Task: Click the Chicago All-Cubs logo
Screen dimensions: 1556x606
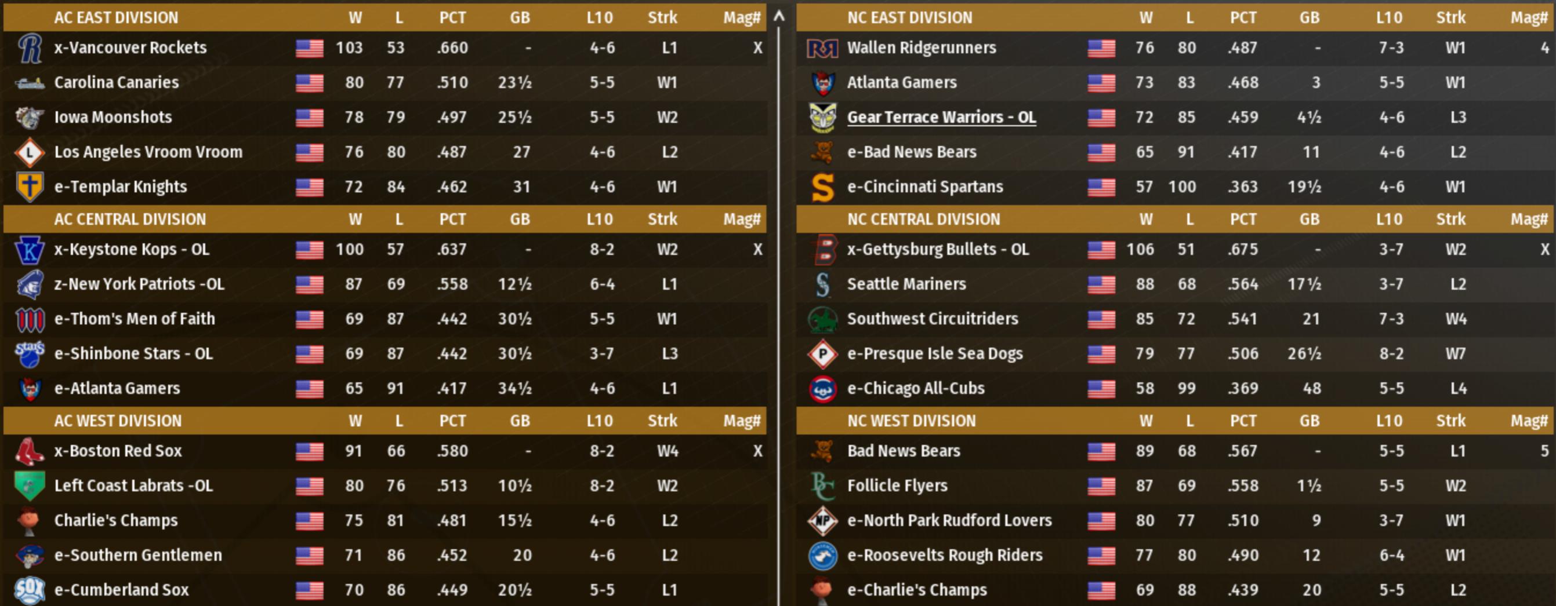Action: pos(822,389)
